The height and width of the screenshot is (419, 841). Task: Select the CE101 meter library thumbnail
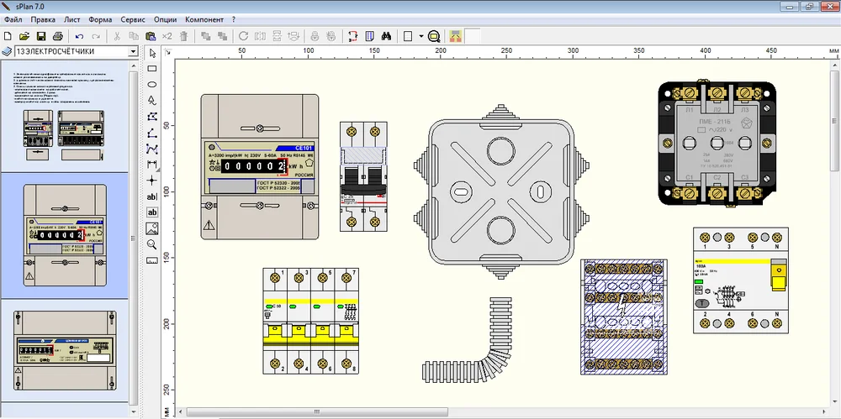pyautogui.click(x=64, y=234)
